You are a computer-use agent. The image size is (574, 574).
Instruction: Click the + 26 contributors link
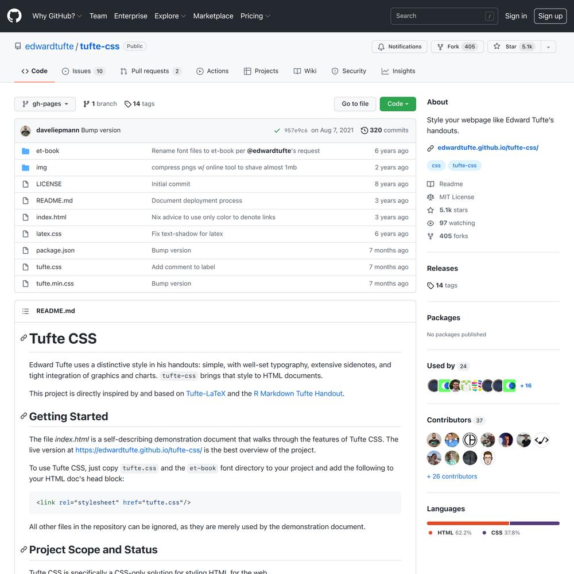452,476
